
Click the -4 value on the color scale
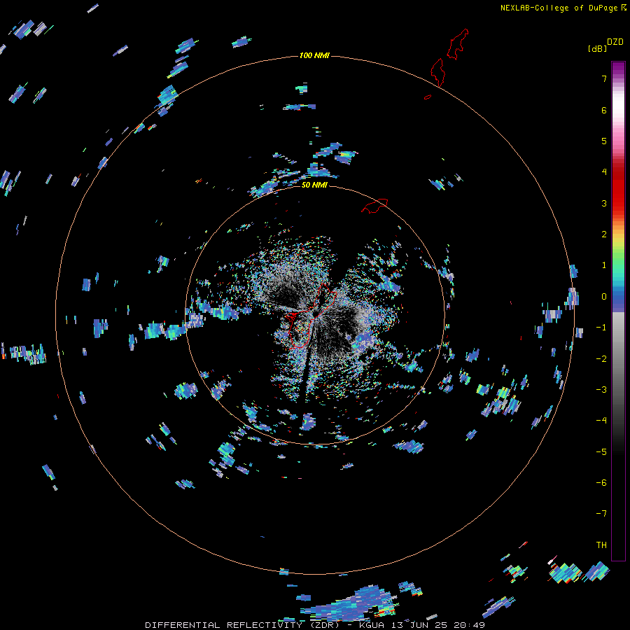point(601,420)
